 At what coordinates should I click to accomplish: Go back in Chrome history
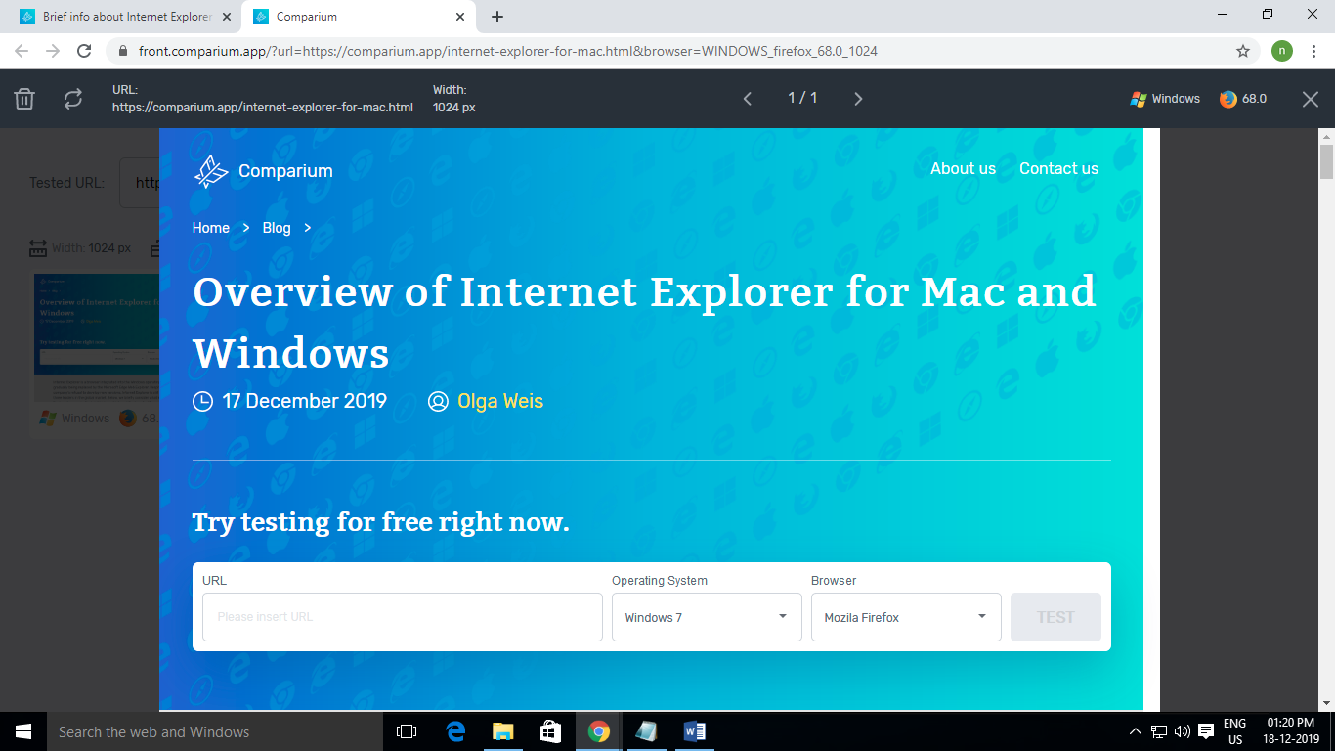coord(22,51)
